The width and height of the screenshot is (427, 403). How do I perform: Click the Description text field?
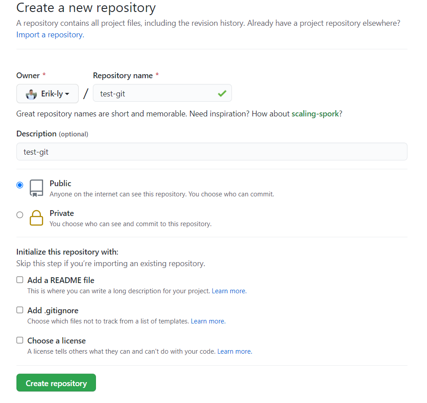[x=212, y=152]
